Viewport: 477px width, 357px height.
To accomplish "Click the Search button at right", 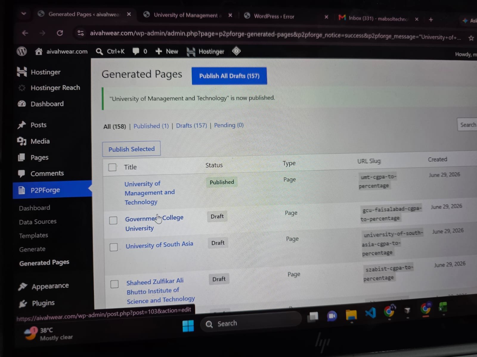I will [467, 125].
